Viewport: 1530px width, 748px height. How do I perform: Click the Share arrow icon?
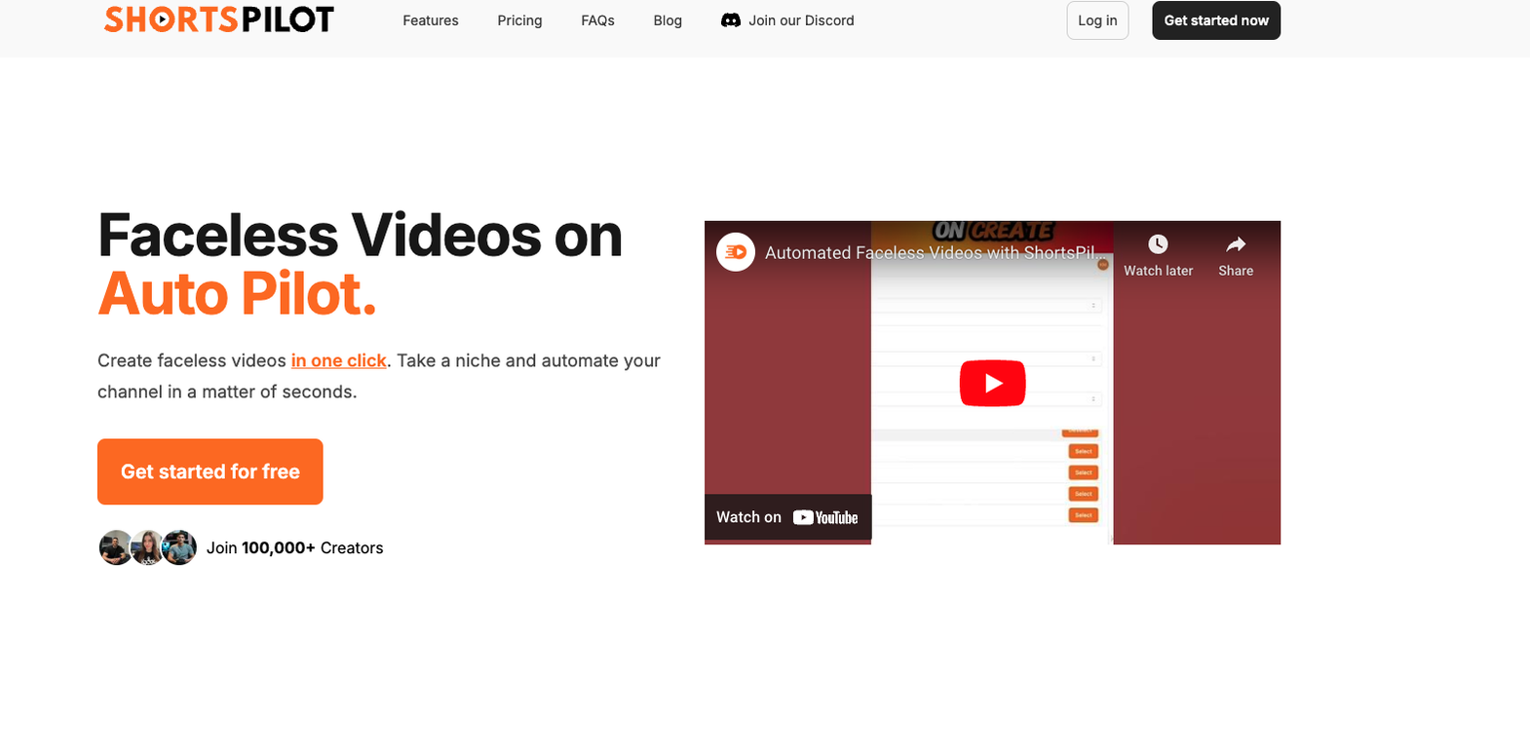pyautogui.click(x=1235, y=244)
